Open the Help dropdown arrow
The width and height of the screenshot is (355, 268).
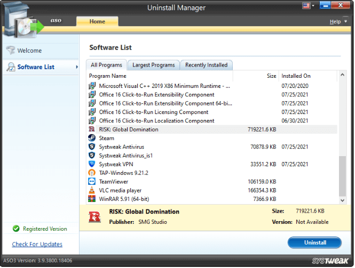tap(345, 21)
